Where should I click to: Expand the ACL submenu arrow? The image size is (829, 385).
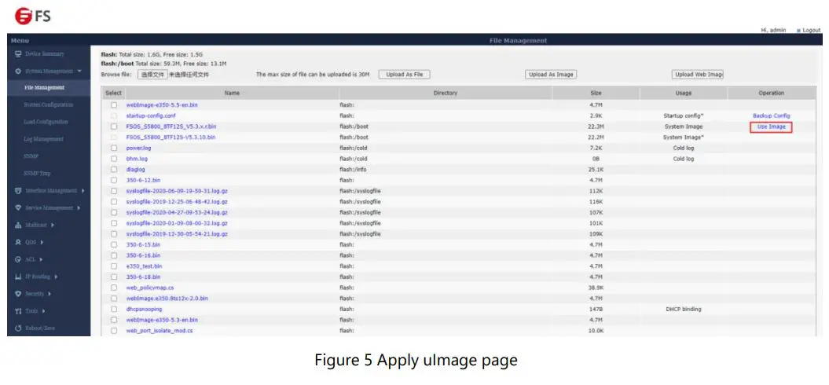pos(41,259)
